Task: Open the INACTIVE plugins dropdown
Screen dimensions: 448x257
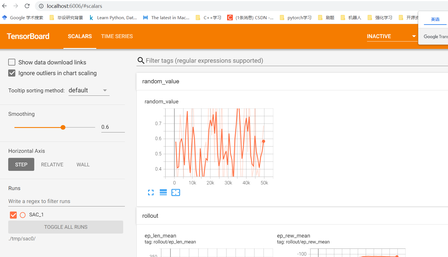Action: (392, 36)
